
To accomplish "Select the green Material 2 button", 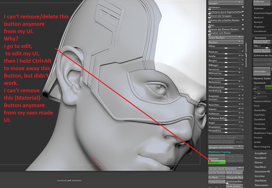I will [x=216, y=162].
